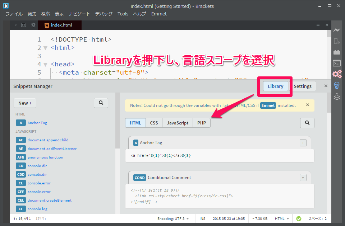Open console.dir snippet with CD badge
Viewport: 345px width, 226px height.
(x=37, y=166)
